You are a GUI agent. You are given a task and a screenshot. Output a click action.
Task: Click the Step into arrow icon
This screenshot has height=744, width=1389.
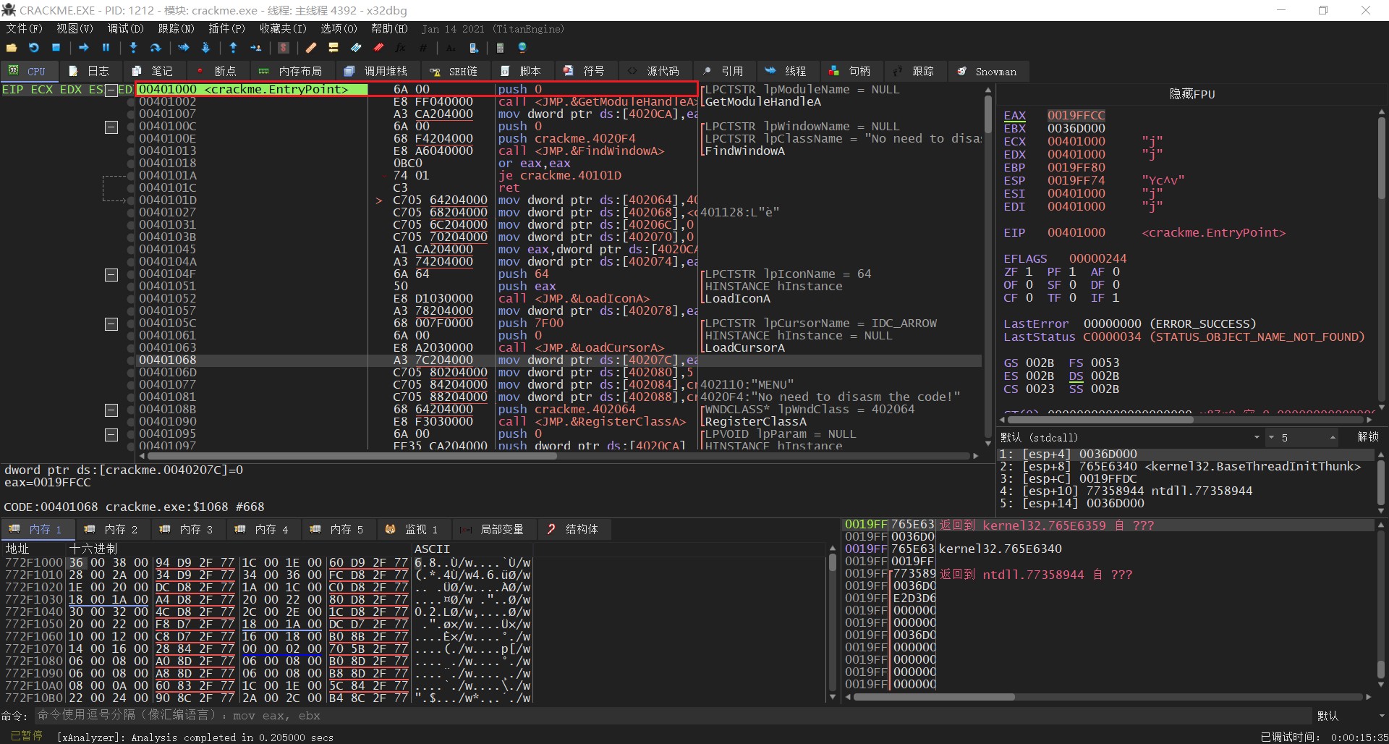133,48
